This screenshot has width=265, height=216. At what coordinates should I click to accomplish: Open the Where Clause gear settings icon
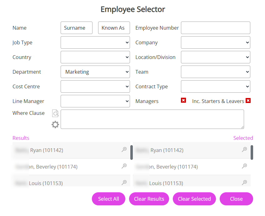click(x=55, y=125)
